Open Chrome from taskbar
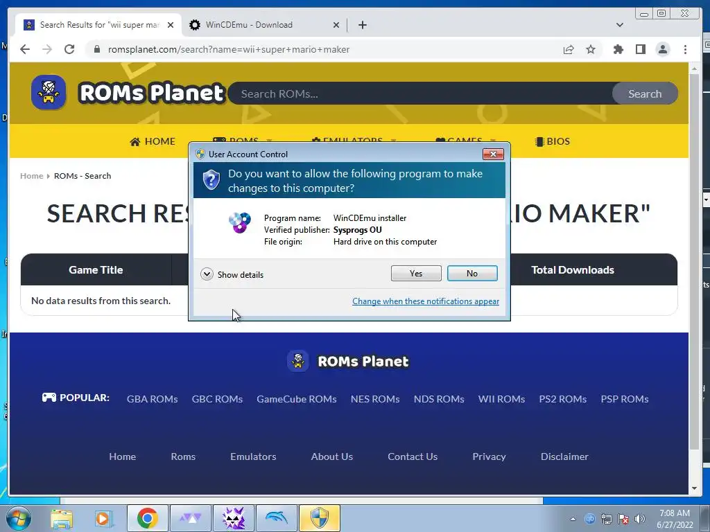This screenshot has height=532, width=710. click(147, 518)
